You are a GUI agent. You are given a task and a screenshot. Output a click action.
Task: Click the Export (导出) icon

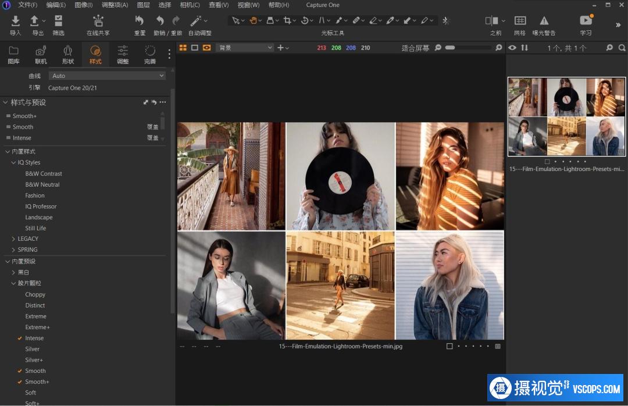pyautogui.click(x=34, y=20)
